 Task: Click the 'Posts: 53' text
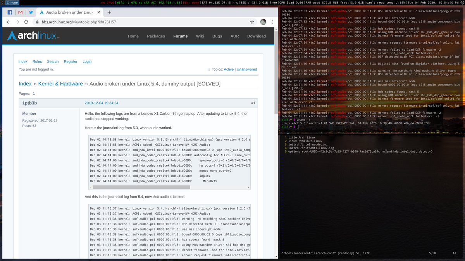tap(29, 126)
